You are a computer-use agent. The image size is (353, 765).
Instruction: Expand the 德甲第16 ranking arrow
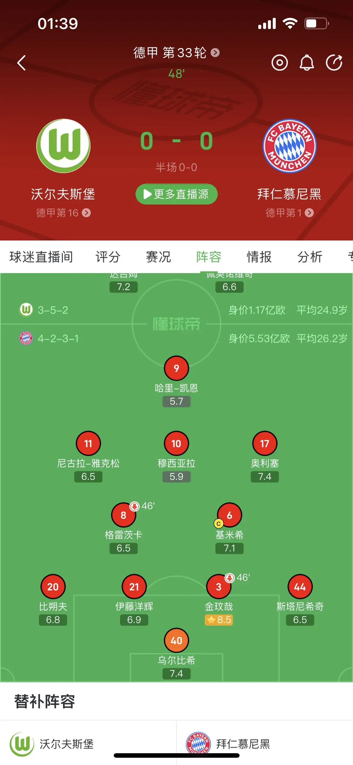pos(86,213)
